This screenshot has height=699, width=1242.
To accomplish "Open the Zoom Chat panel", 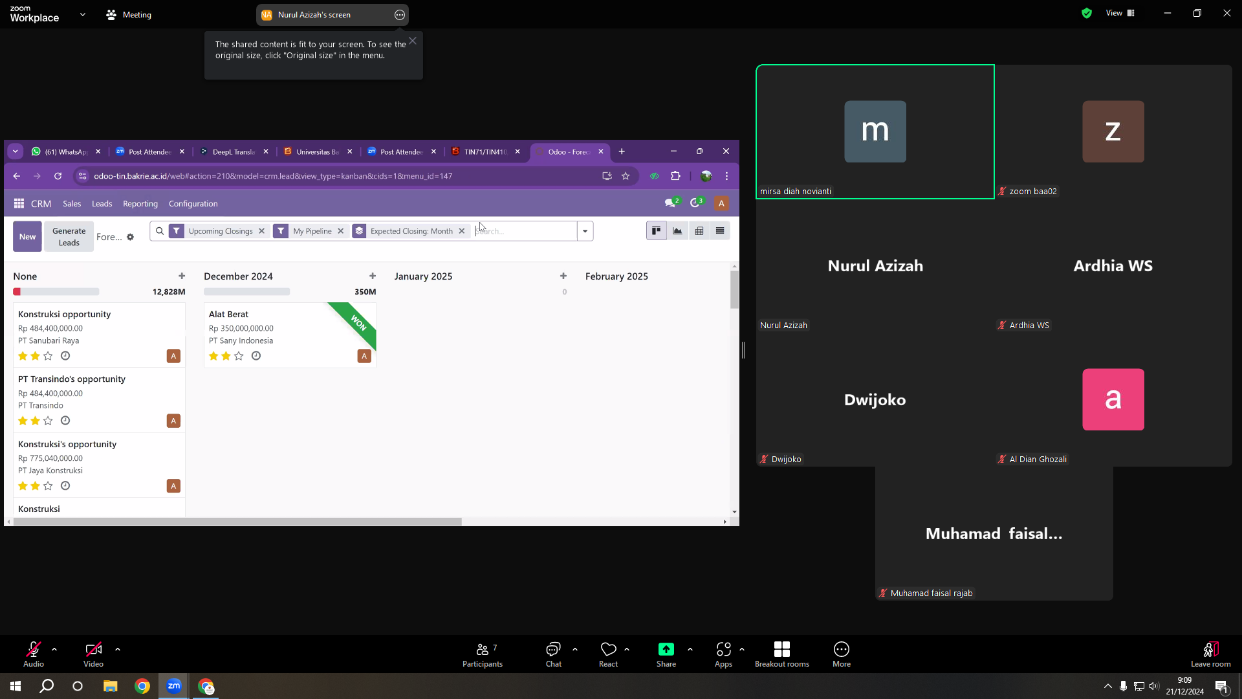I will [554, 654].
